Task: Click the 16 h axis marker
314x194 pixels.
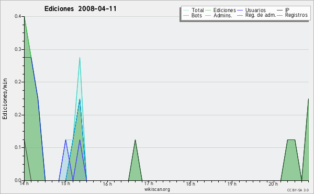Action: coord(107,184)
